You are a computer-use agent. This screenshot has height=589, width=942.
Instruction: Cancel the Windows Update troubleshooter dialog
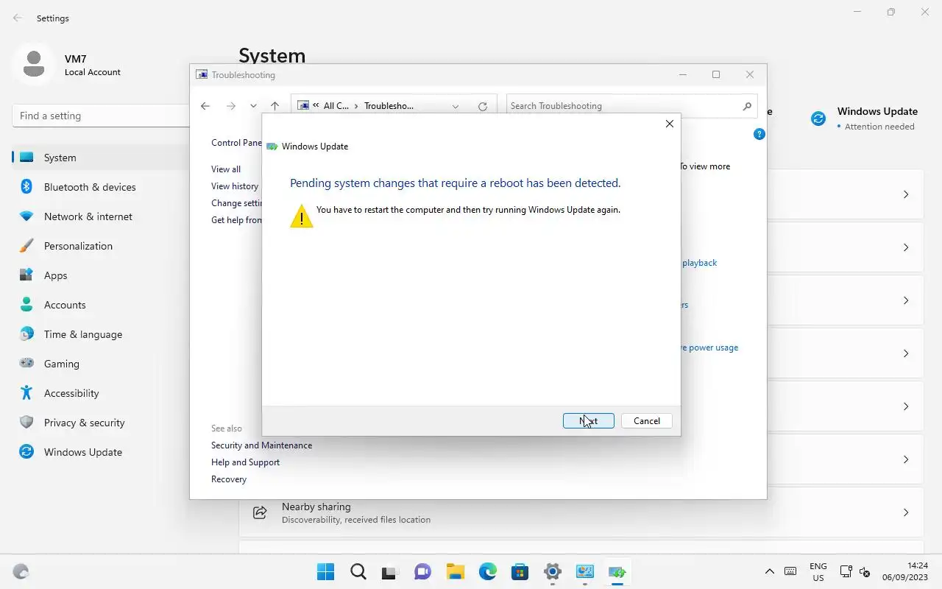point(647,420)
